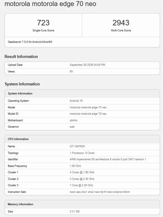The image size is (163, 217).
Task: Select the Base Frequency '1.80 GHz' value
Action: click(x=75, y=166)
